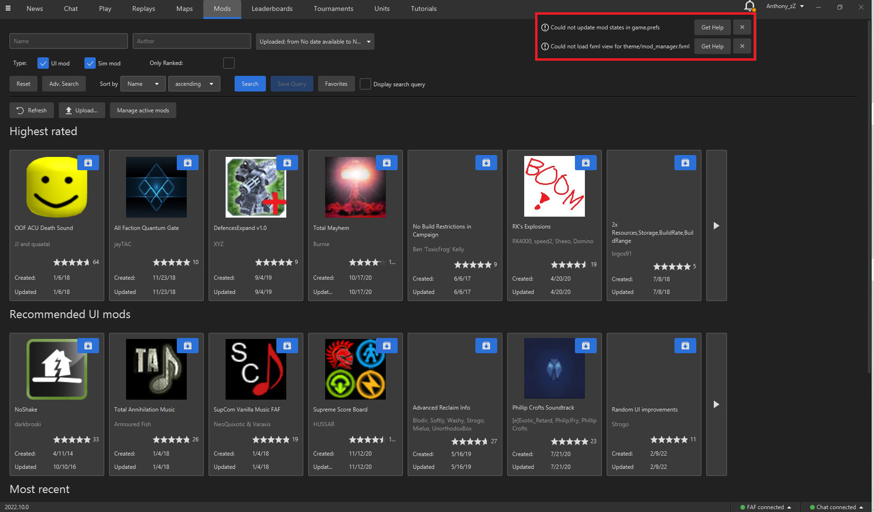Expand the Anthony_zZ user menu

tap(785, 6)
